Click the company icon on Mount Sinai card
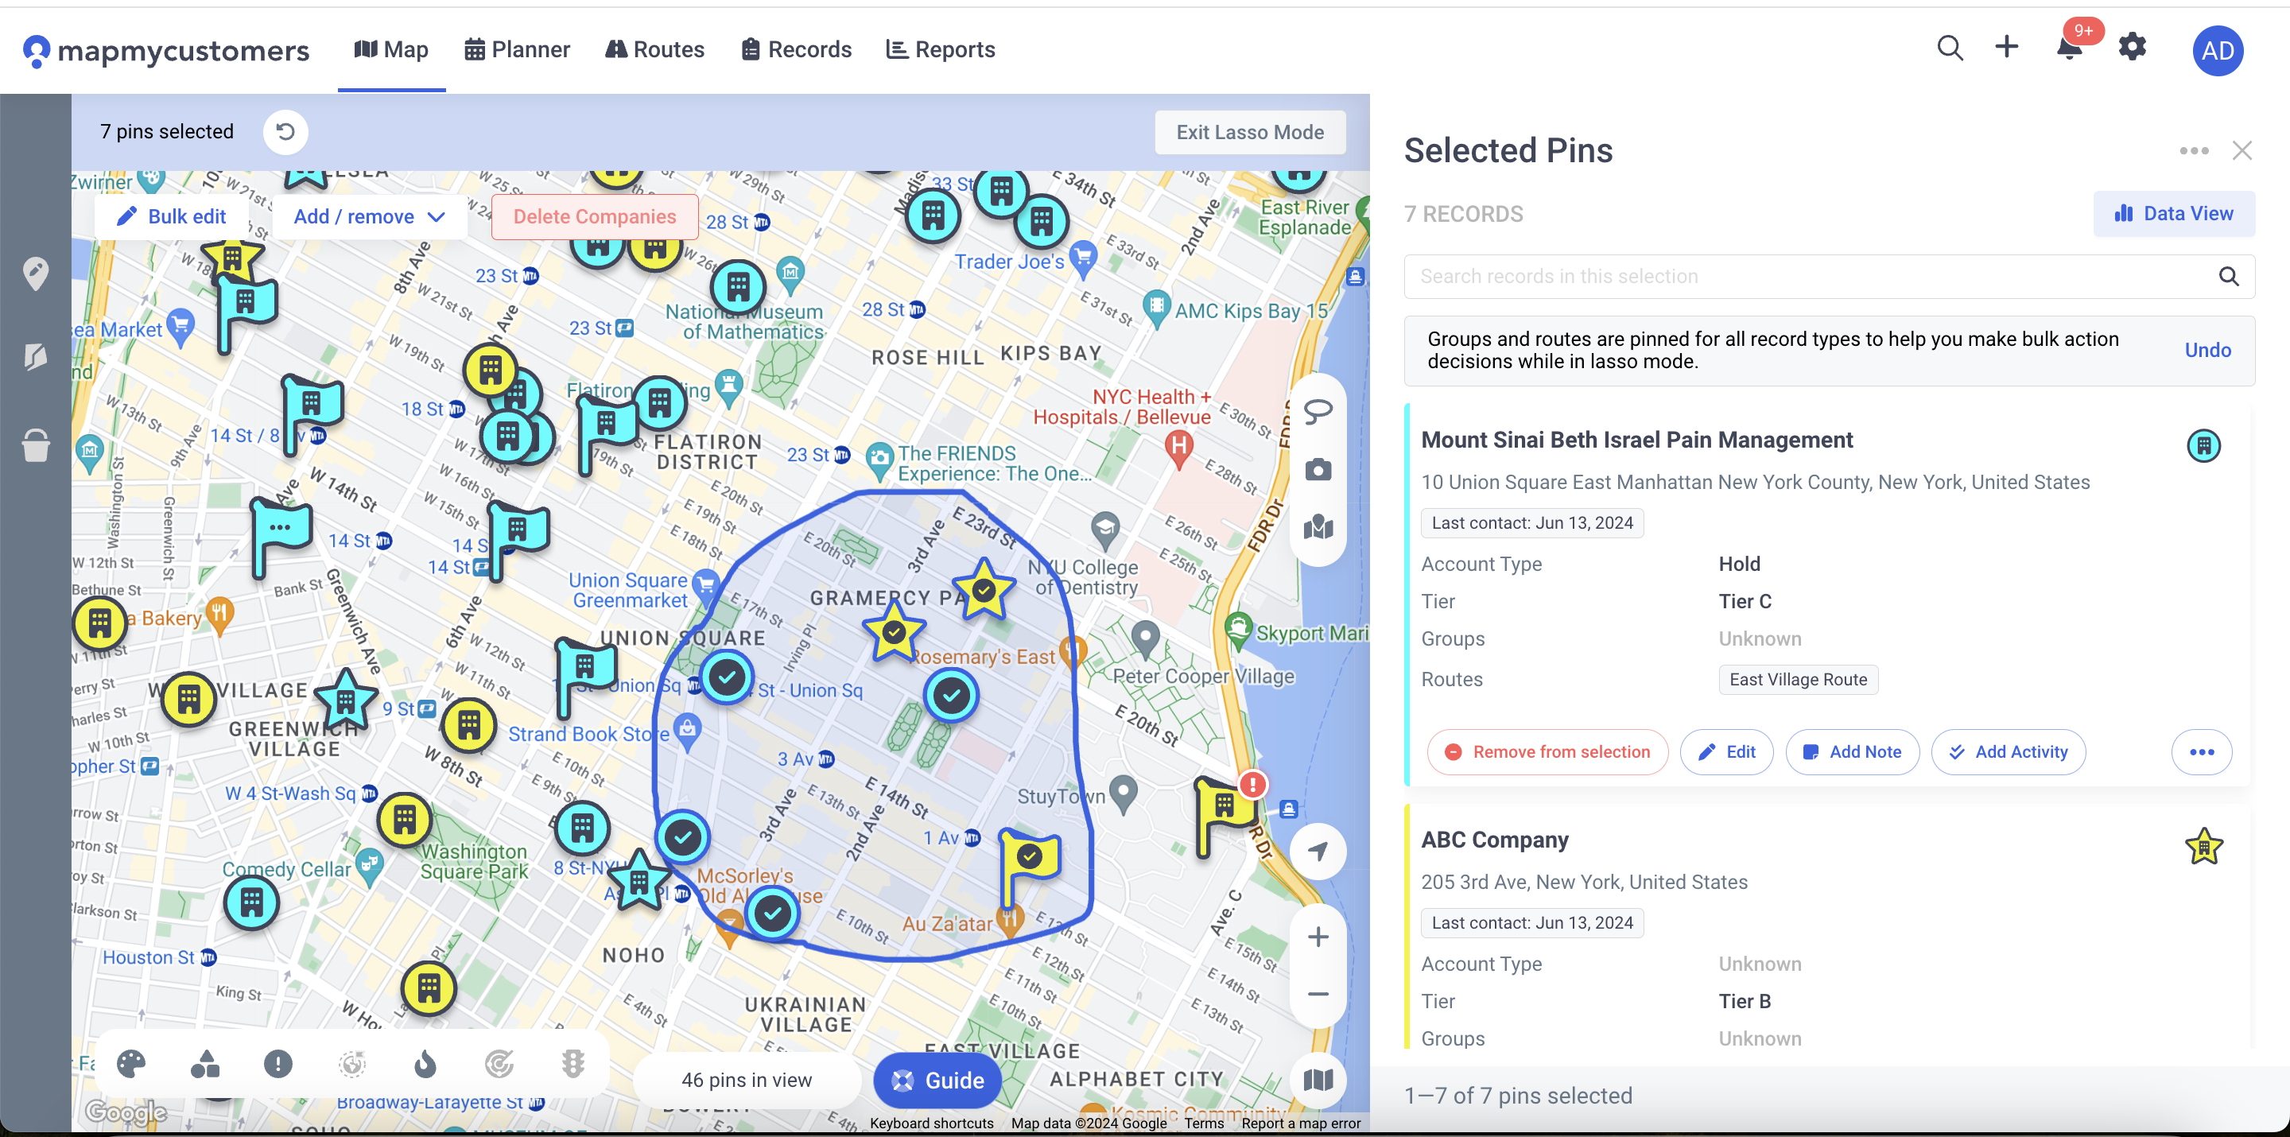Screen dimensions: 2290x1137 tap(2203, 445)
